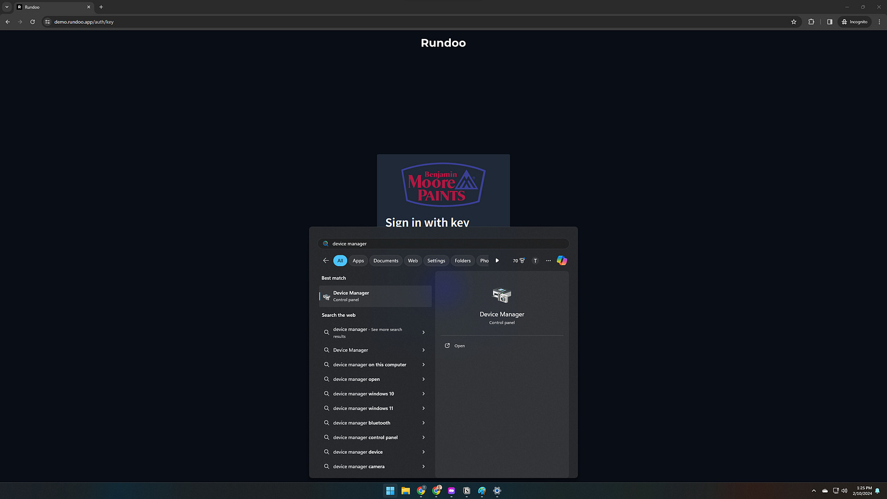Bookmark this page with the star icon
This screenshot has height=499, width=887.
click(x=794, y=22)
